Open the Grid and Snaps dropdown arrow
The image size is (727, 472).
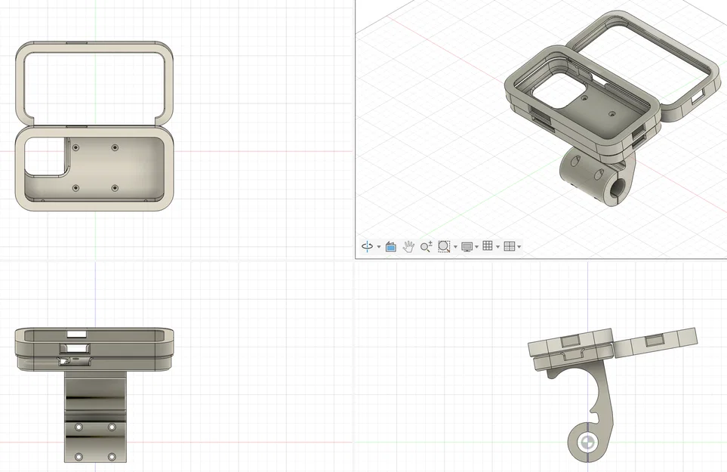[498, 247]
